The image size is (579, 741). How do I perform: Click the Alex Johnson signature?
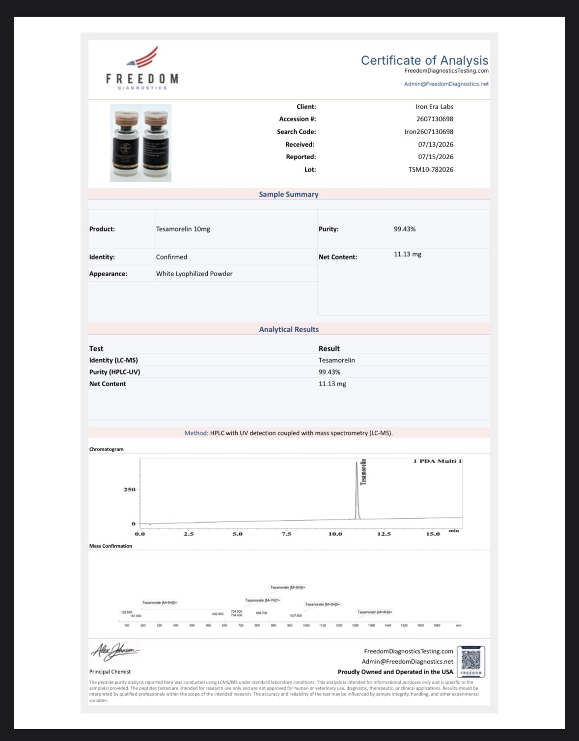point(115,652)
